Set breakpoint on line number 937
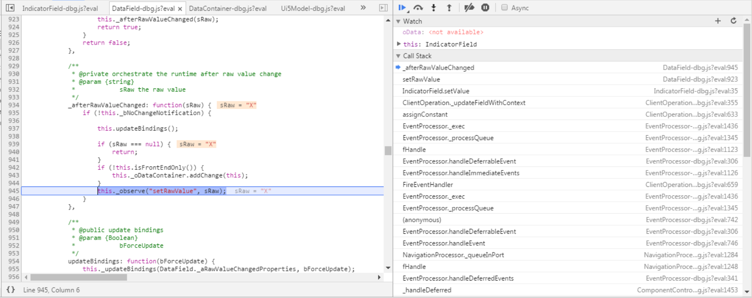Screen dimensions: 752x298 click(14, 128)
